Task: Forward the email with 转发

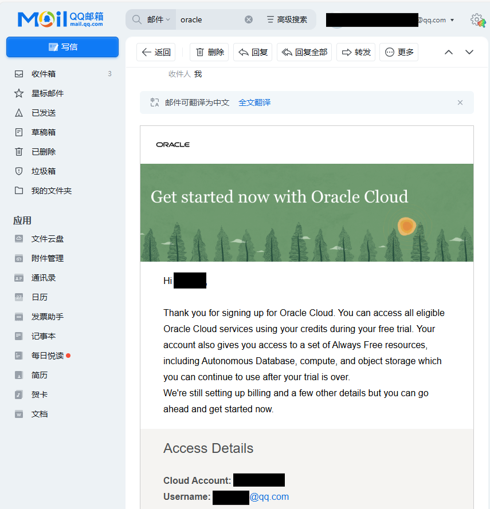Action: pyautogui.click(x=356, y=52)
